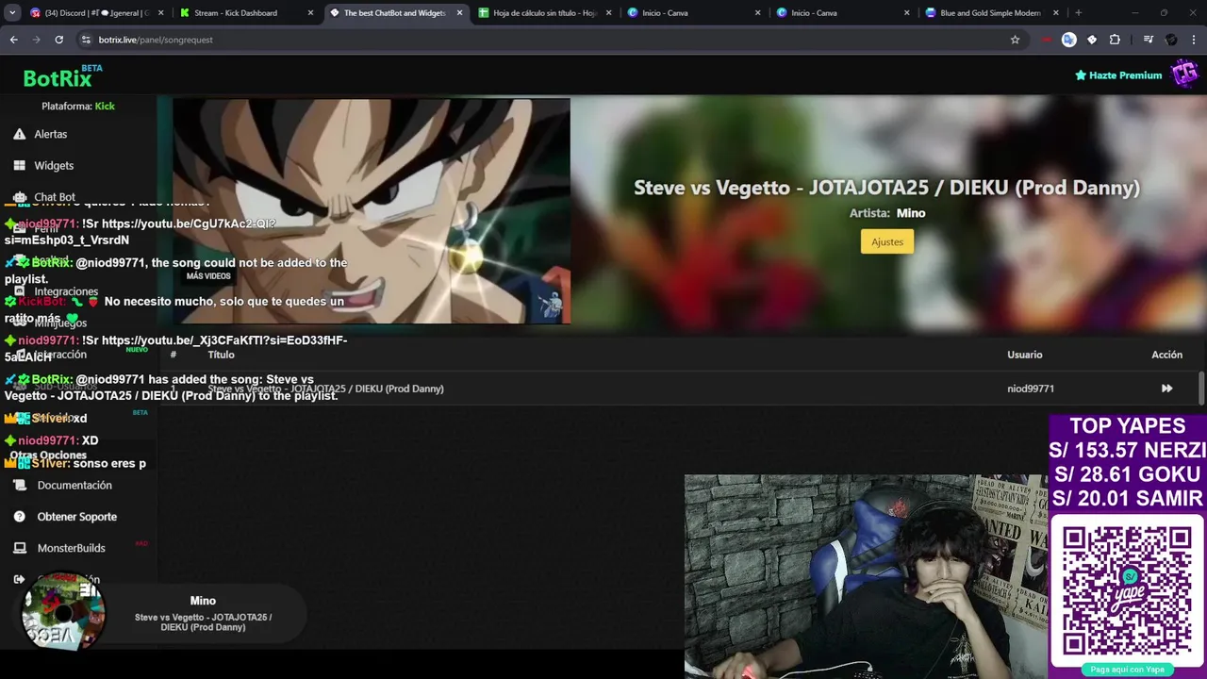Bookmark this page with the star icon

point(1015,40)
